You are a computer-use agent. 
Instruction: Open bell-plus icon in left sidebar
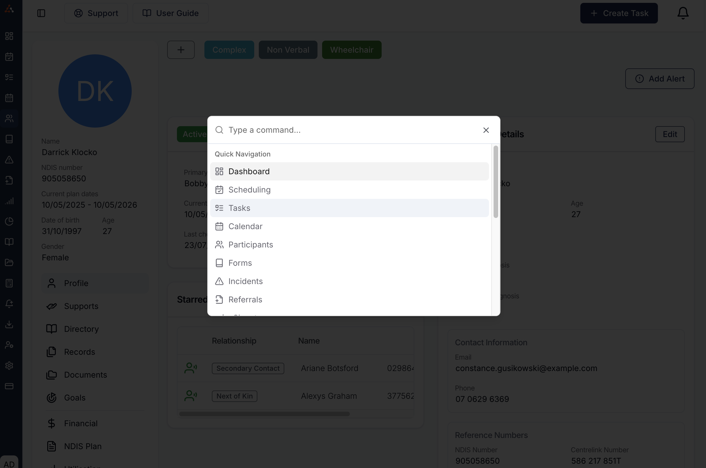pyautogui.click(x=9, y=304)
